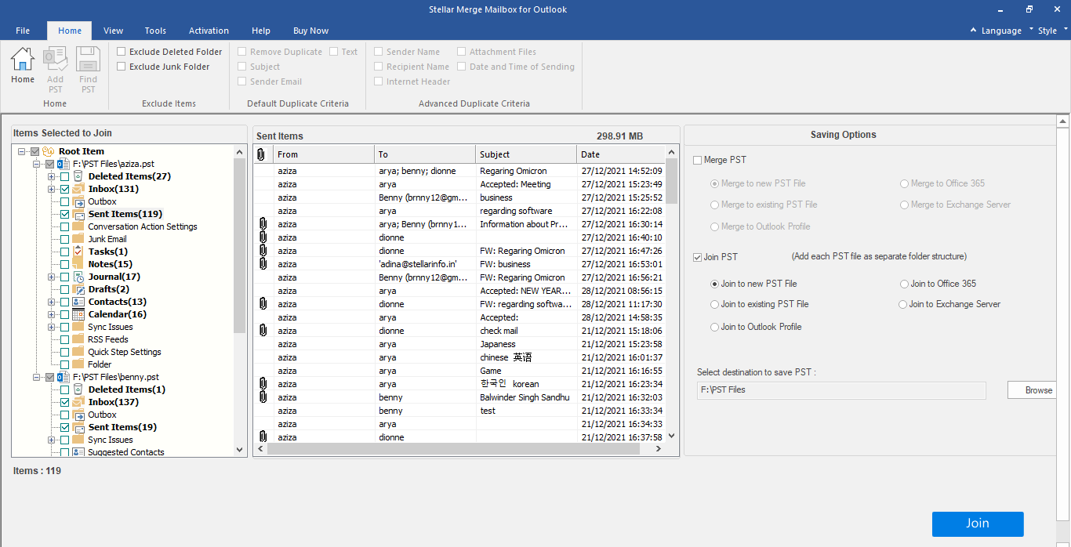
Task: Click the aziza.pst Outlook file icon
Action: [x=64, y=164]
